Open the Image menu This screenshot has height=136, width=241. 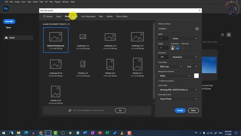tap(17, 2)
